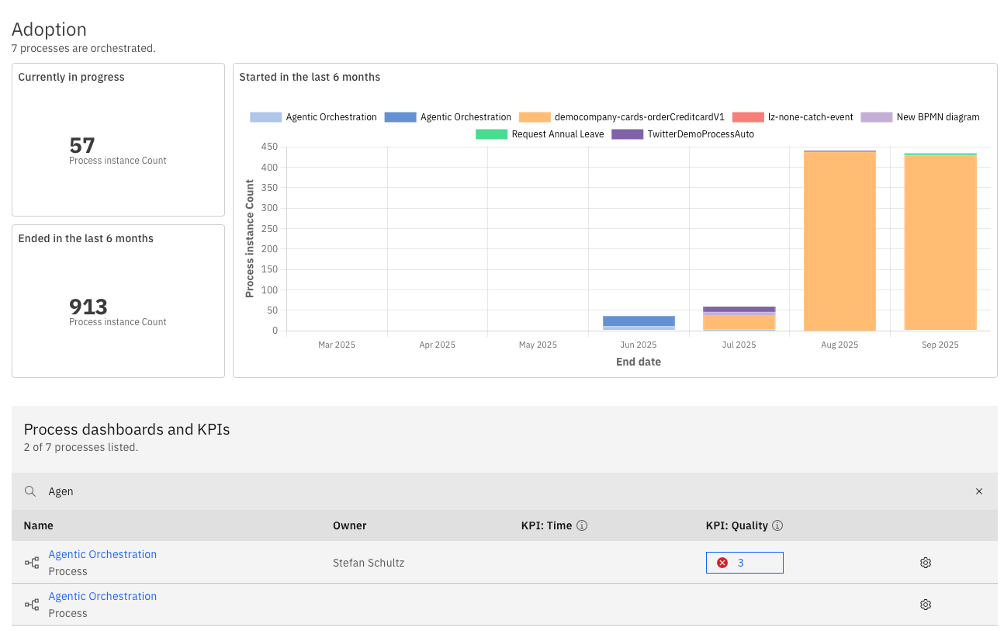
Task: Open the info icon next to KPI: Quality
Action: point(777,525)
